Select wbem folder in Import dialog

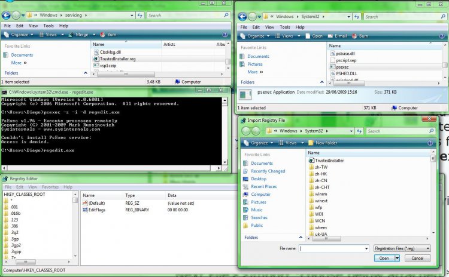tap(318, 227)
